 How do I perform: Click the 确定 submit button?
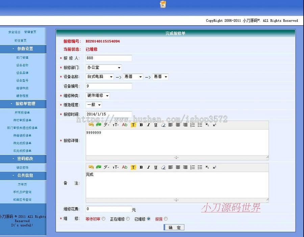(x=174, y=228)
